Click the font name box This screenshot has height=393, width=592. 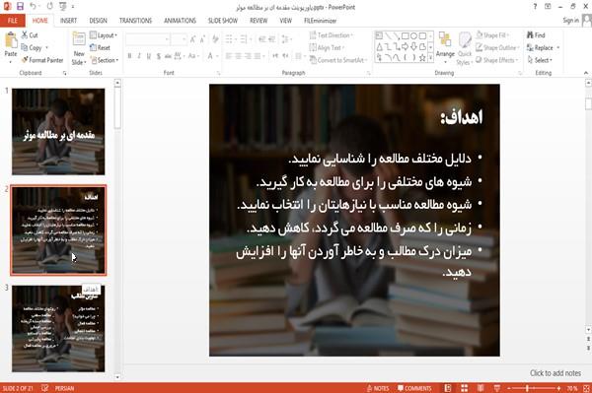[148, 39]
